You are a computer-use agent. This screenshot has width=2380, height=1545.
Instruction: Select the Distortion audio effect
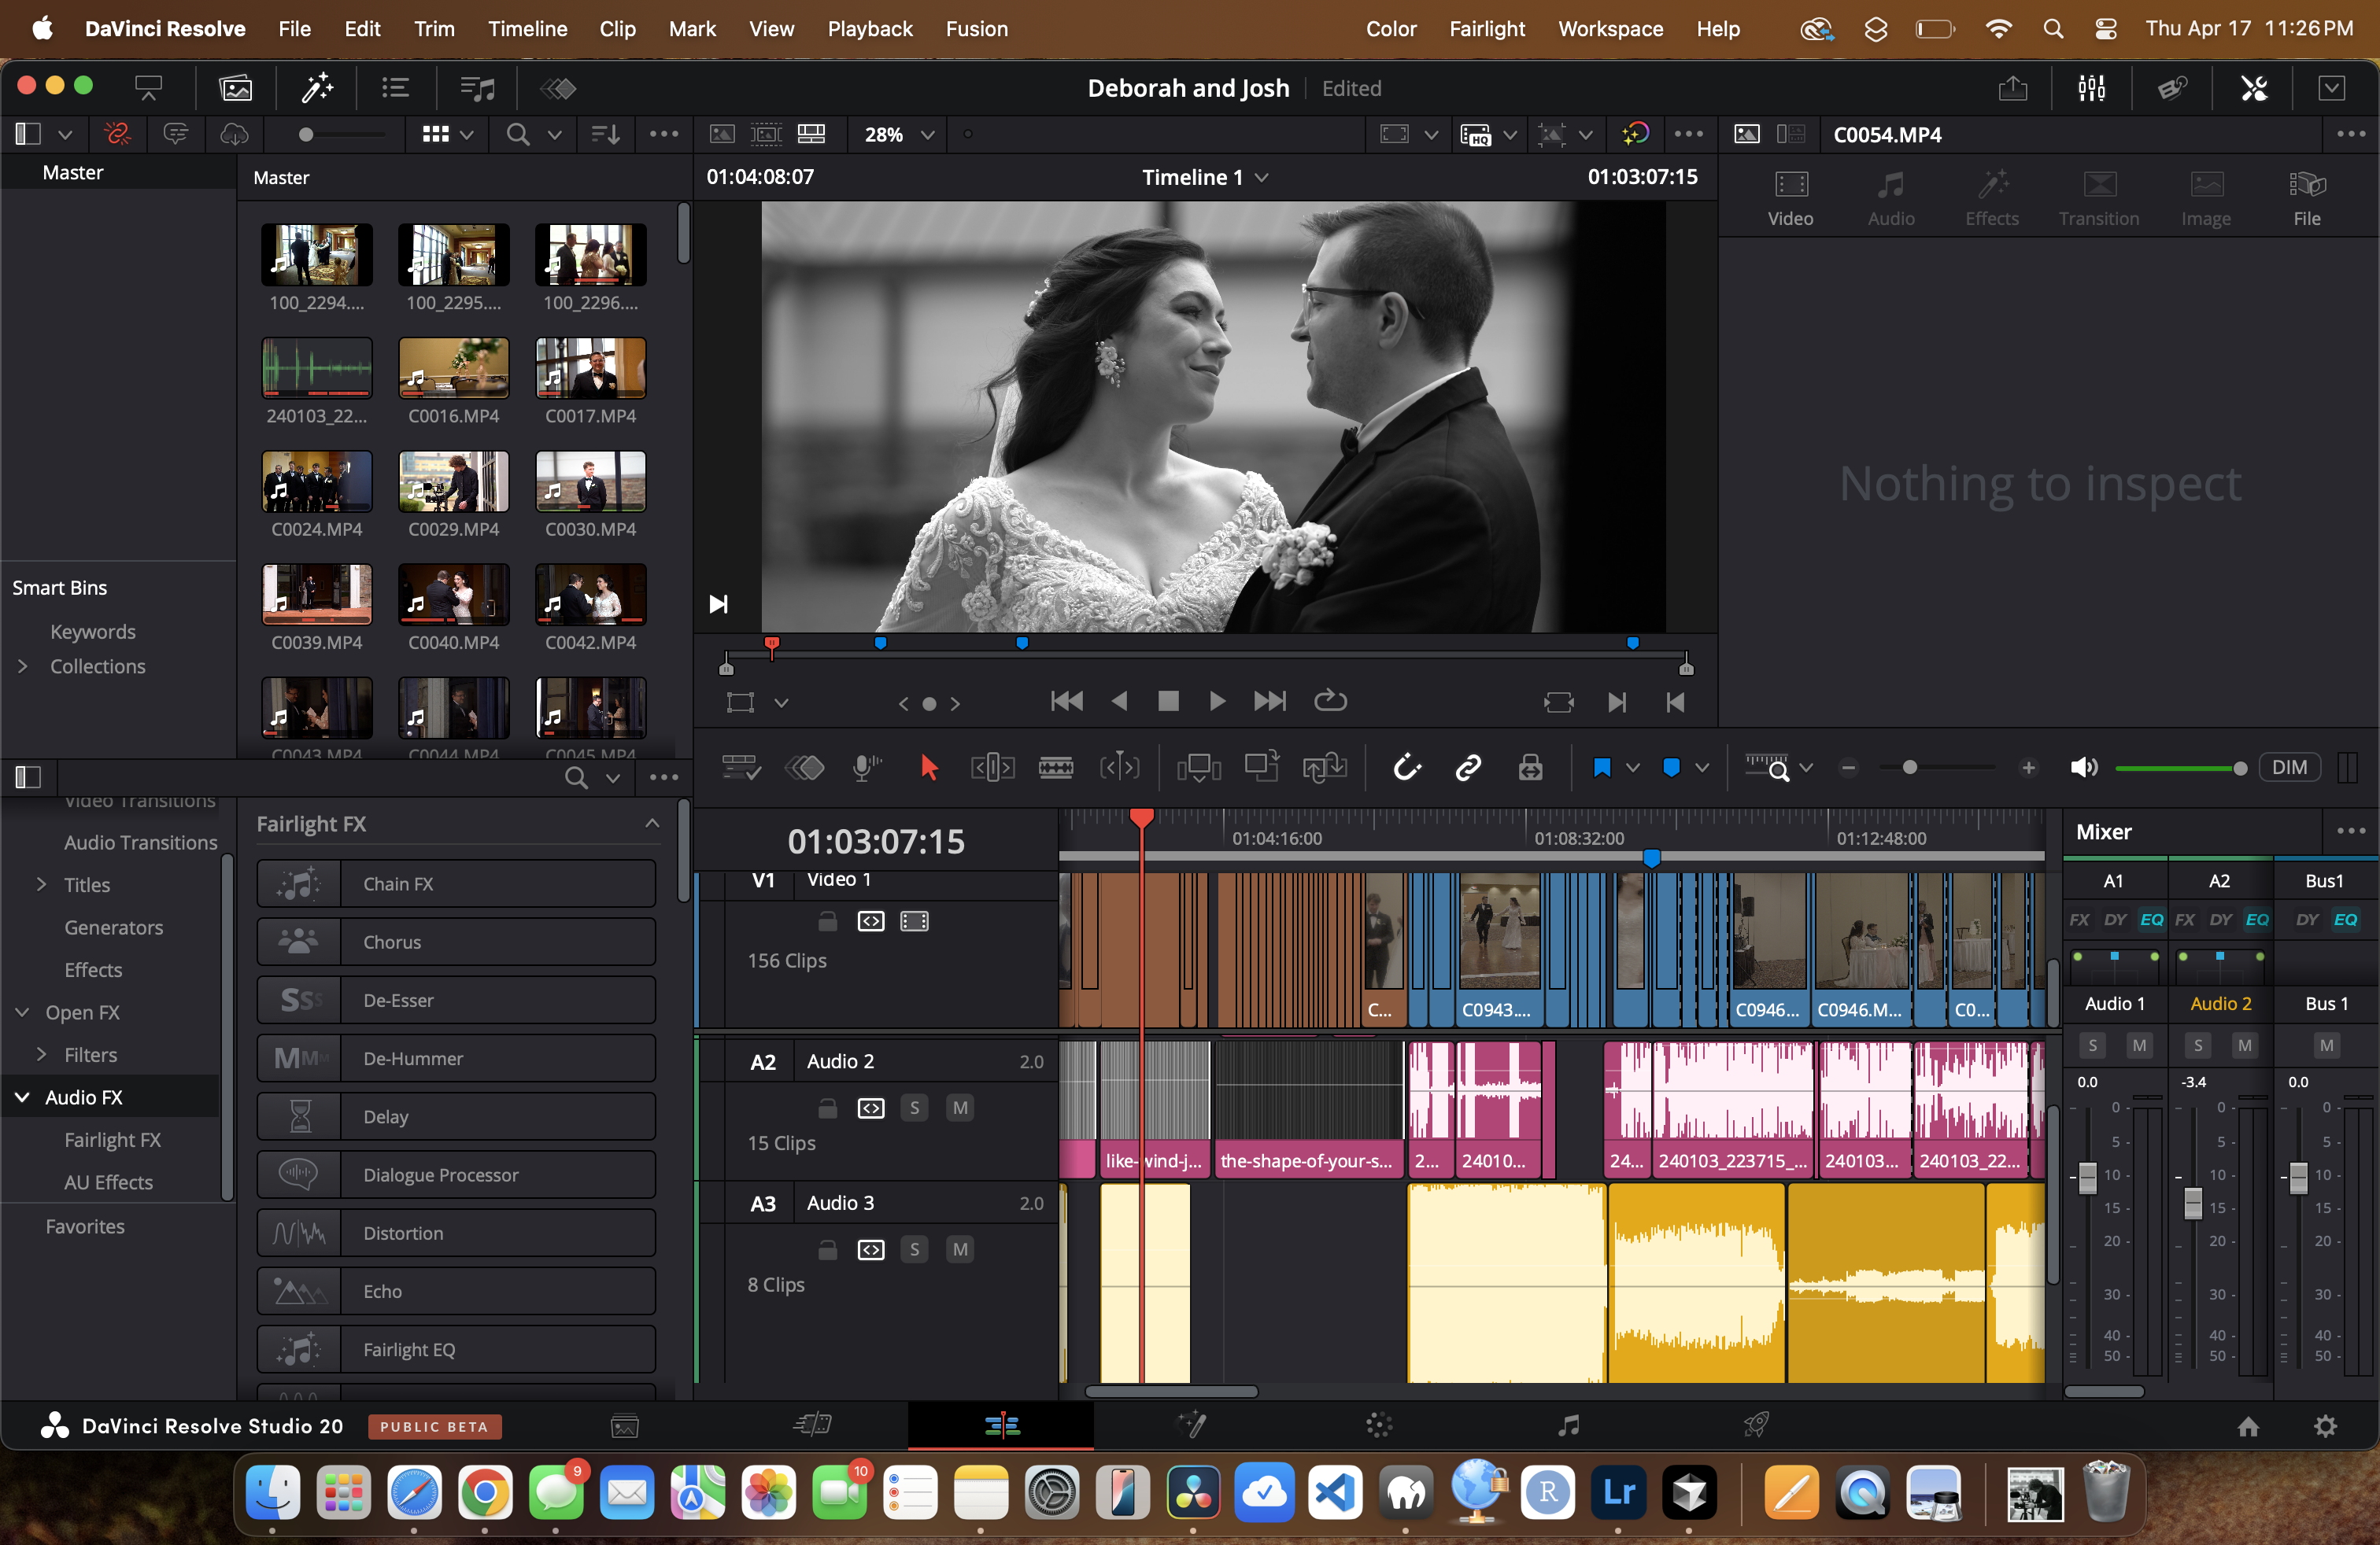(456, 1233)
